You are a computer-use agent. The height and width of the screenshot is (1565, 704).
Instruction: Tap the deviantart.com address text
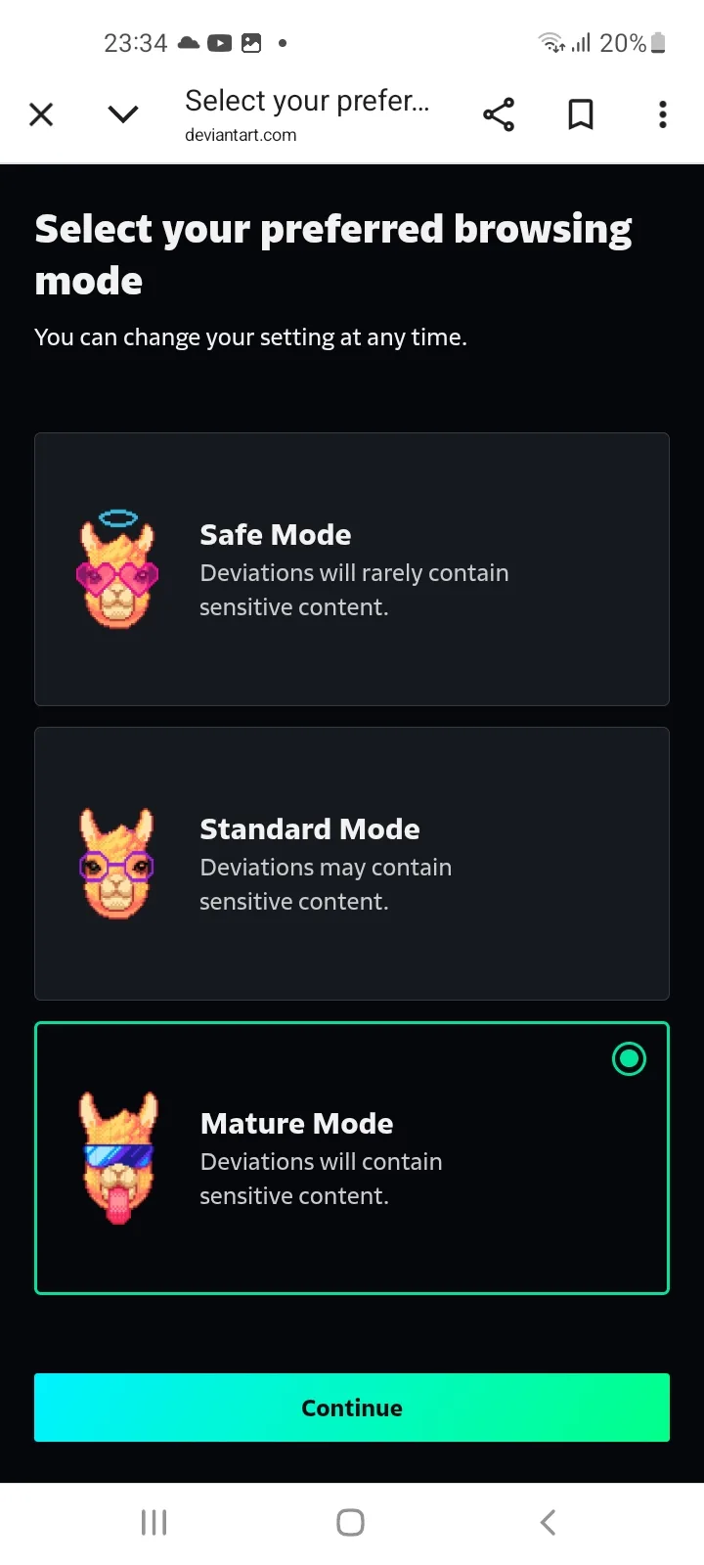[x=241, y=135]
